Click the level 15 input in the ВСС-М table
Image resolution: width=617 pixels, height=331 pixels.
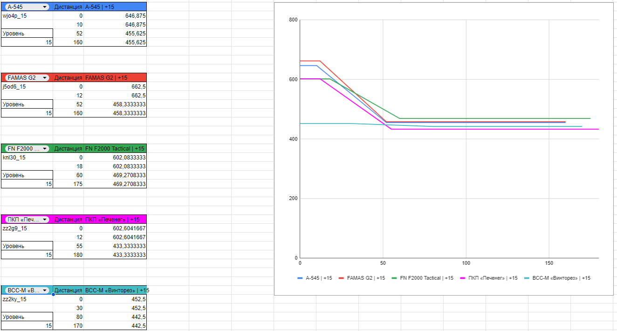27,326
